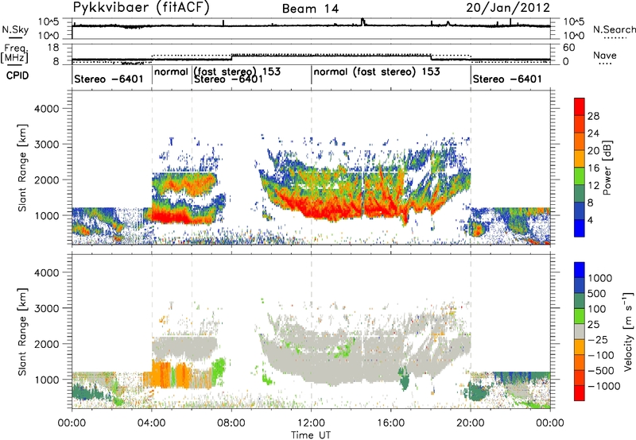Image resolution: width=636 pixels, height=440 pixels.
Task: Select the "Beam 14" header text
Action: tap(310, 9)
